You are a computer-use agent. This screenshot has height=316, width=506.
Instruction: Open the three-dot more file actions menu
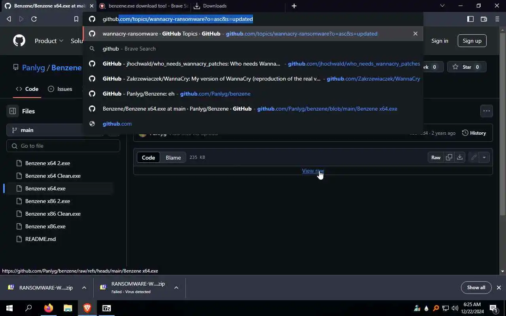pyautogui.click(x=487, y=111)
